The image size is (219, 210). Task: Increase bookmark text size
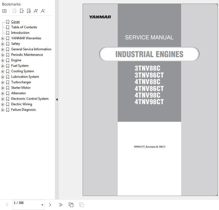point(36,11)
